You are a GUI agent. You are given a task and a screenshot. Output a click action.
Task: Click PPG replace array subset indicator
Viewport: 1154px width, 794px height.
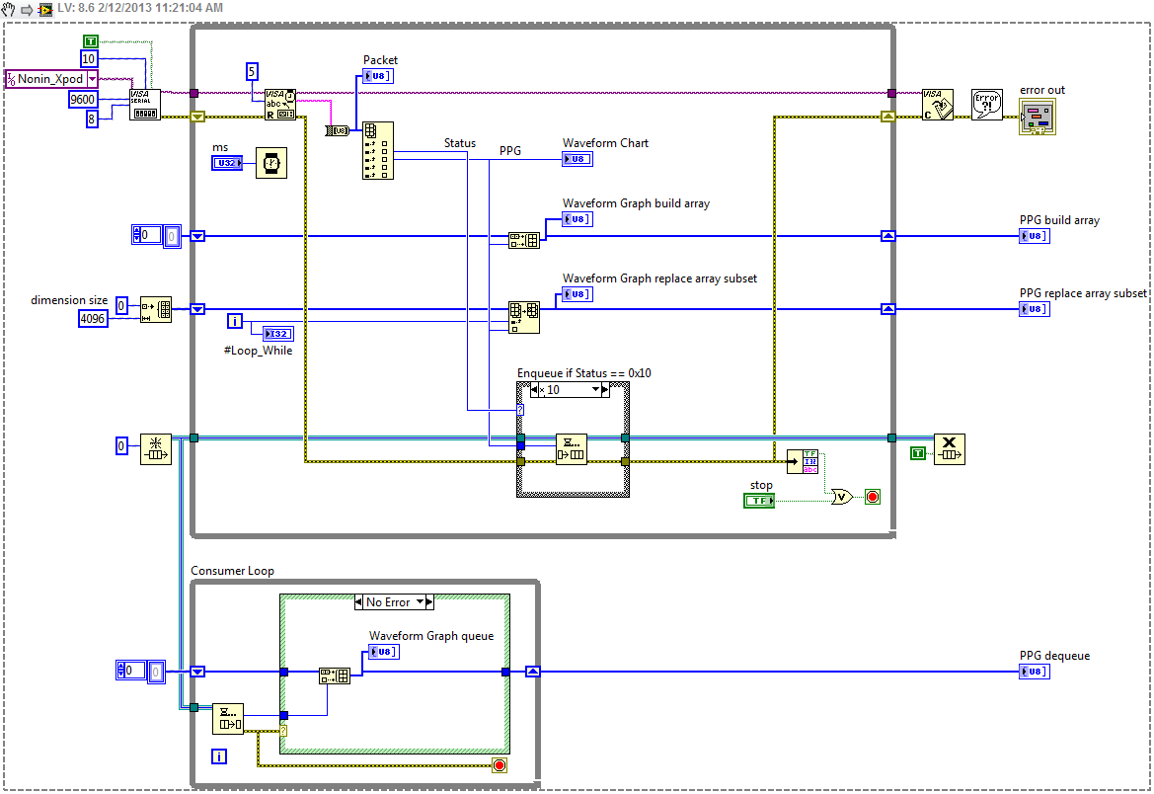click(x=1034, y=309)
